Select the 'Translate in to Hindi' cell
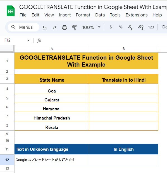This screenshot has height=173, width=167. [123, 79]
